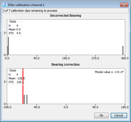Image resolution: width=131 pixels, height=122 pixels.
Task: Click the calibration clips remaining status text
Action: point(30,11)
